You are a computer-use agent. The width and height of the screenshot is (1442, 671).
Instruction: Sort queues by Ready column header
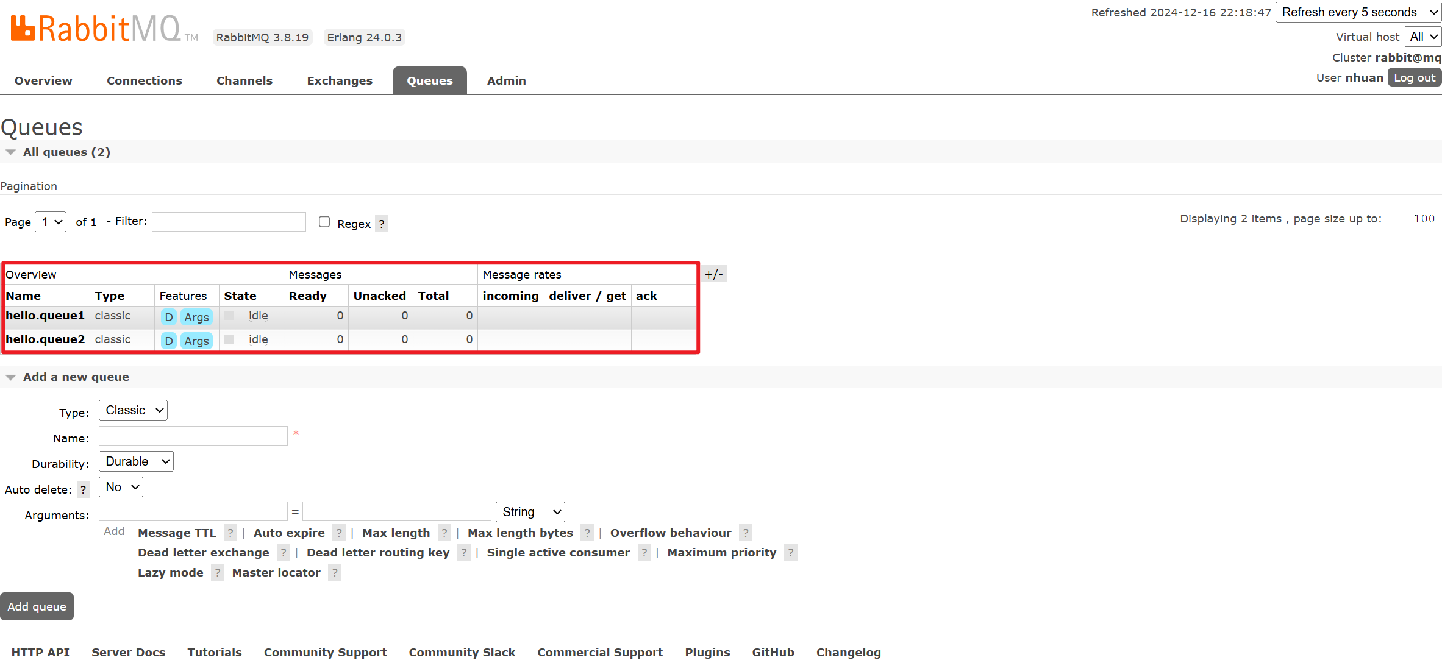click(x=307, y=296)
